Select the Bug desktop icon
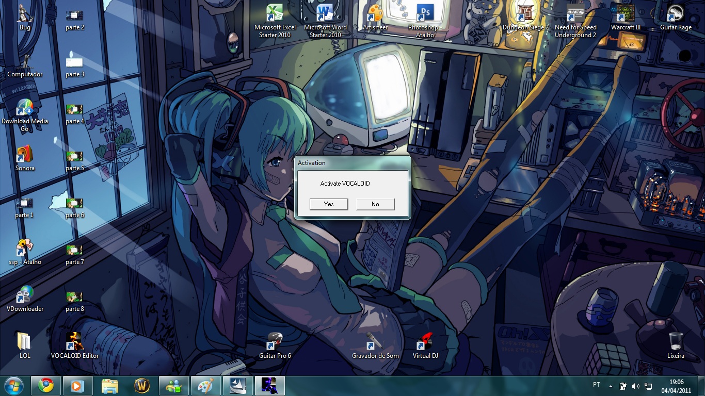Screen dimensions: 705x396 point(25,18)
